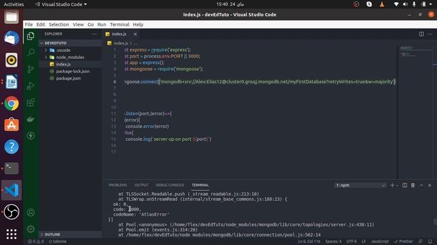Viewport: 437px width, 245px height.
Task: Select the index.js editor tab
Action: click(119, 34)
